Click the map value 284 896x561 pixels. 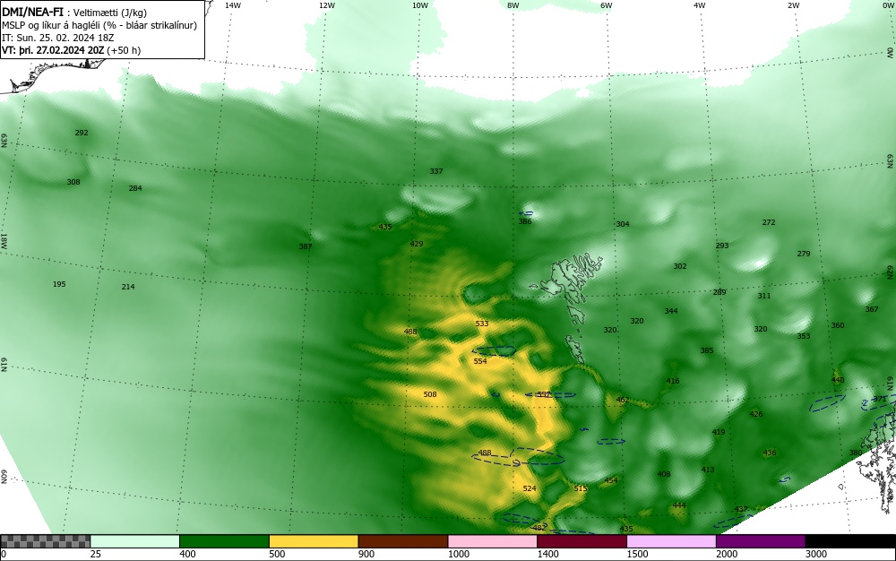135,188
